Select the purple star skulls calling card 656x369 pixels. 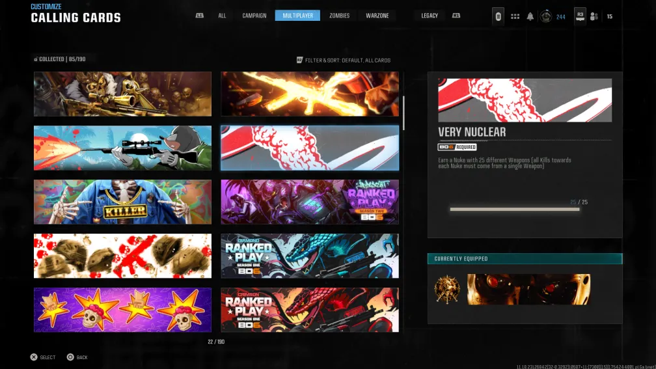coord(122,310)
